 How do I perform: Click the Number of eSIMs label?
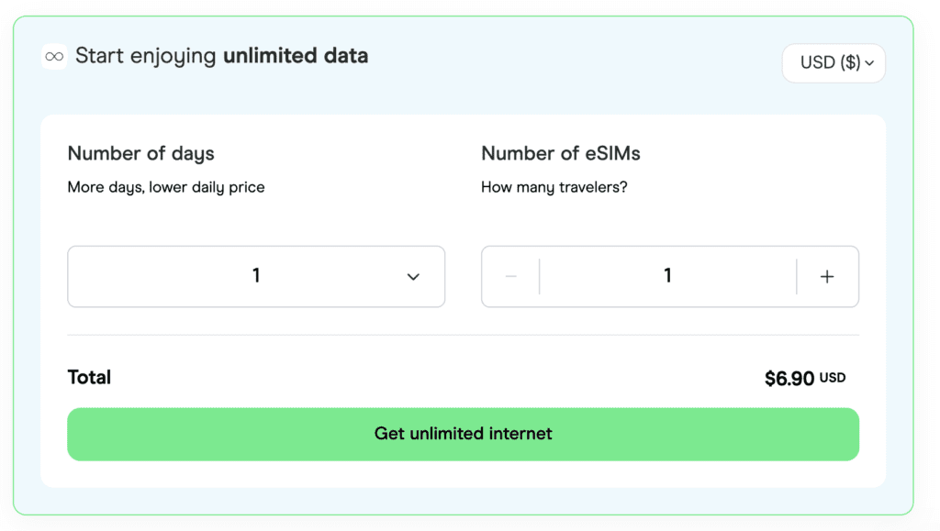[x=560, y=153]
